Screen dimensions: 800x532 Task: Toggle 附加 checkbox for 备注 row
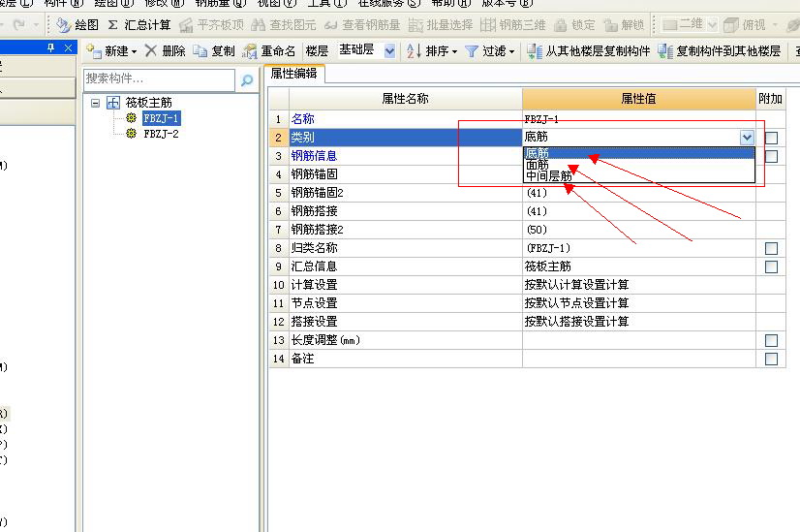point(771,359)
